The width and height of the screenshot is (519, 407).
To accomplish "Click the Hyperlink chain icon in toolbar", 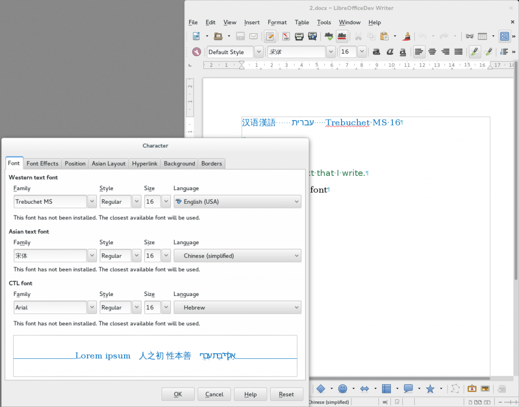I will [469, 36].
